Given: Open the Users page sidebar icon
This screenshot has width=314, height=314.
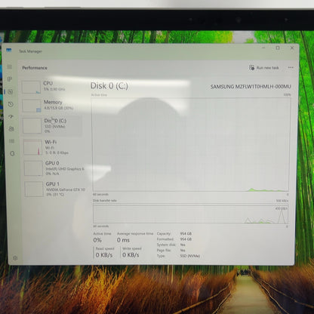Looking at the screenshot, I should pyautogui.click(x=11, y=129).
